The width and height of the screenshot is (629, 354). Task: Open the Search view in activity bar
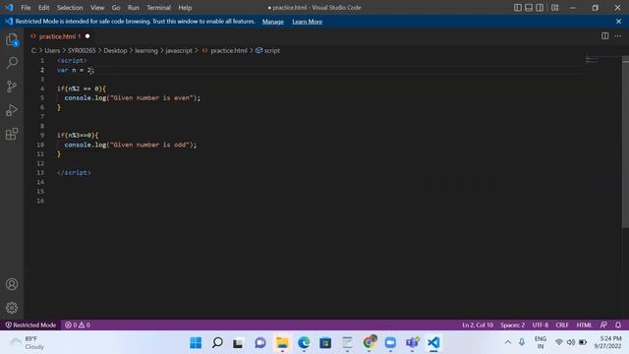[12, 63]
